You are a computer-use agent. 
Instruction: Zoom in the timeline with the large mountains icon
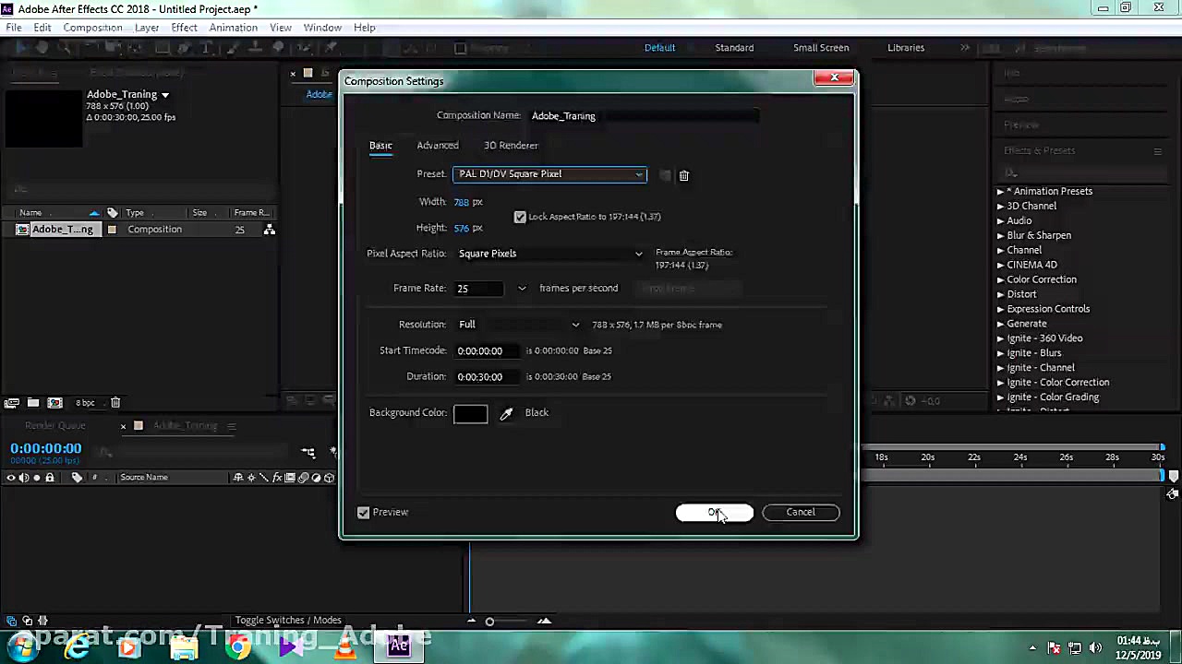pyautogui.click(x=544, y=621)
